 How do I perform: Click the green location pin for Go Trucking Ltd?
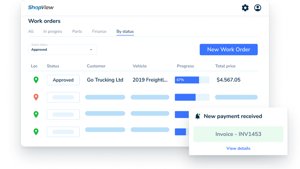click(36, 80)
